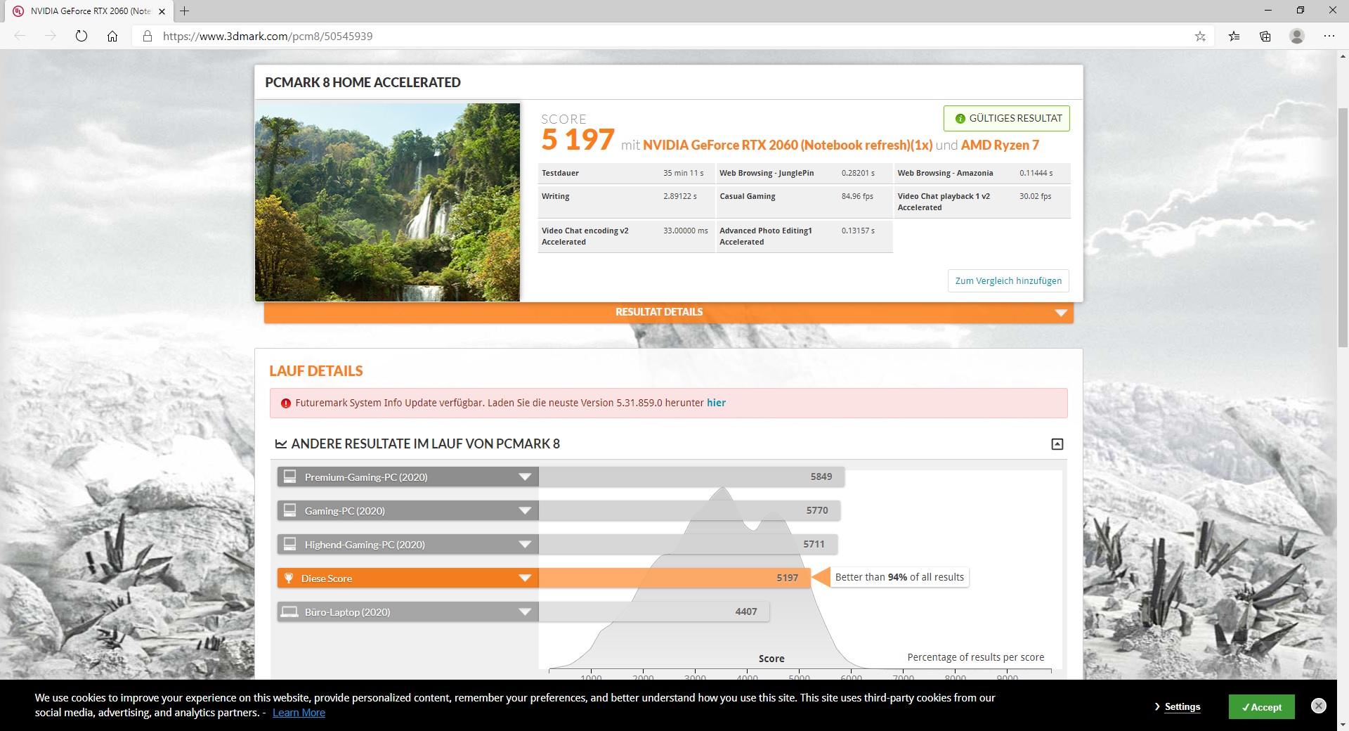1349x731 pixels.
Task: Click the red warning icon in alert
Action: pyautogui.click(x=286, y=403)
